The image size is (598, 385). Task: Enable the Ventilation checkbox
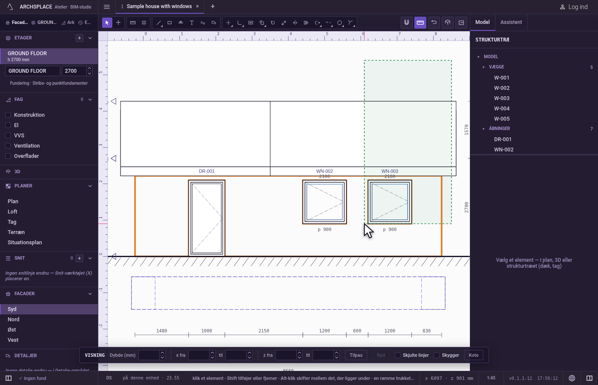pos(8,146)
